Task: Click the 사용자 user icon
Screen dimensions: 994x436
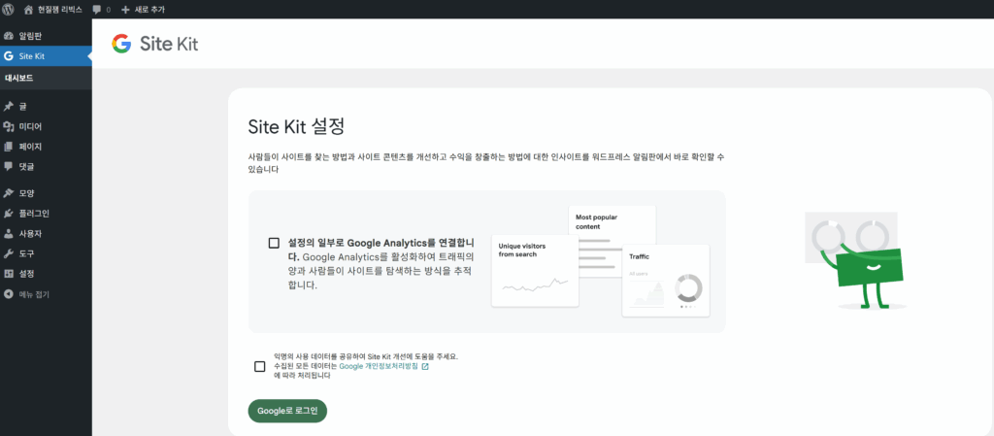Action: (x=9, y=234)
